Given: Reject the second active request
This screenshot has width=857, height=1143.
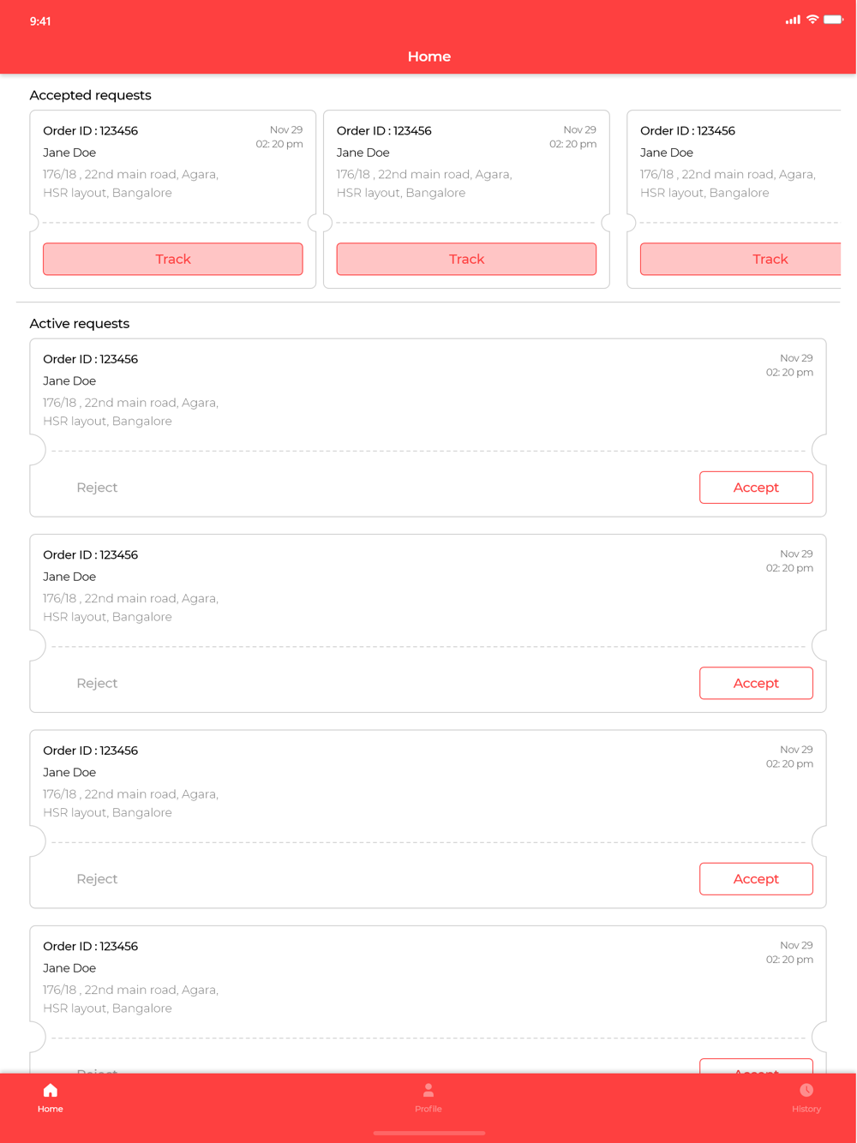Looking at the screenshot, I should pyautogui.click(x=97, y=683).
